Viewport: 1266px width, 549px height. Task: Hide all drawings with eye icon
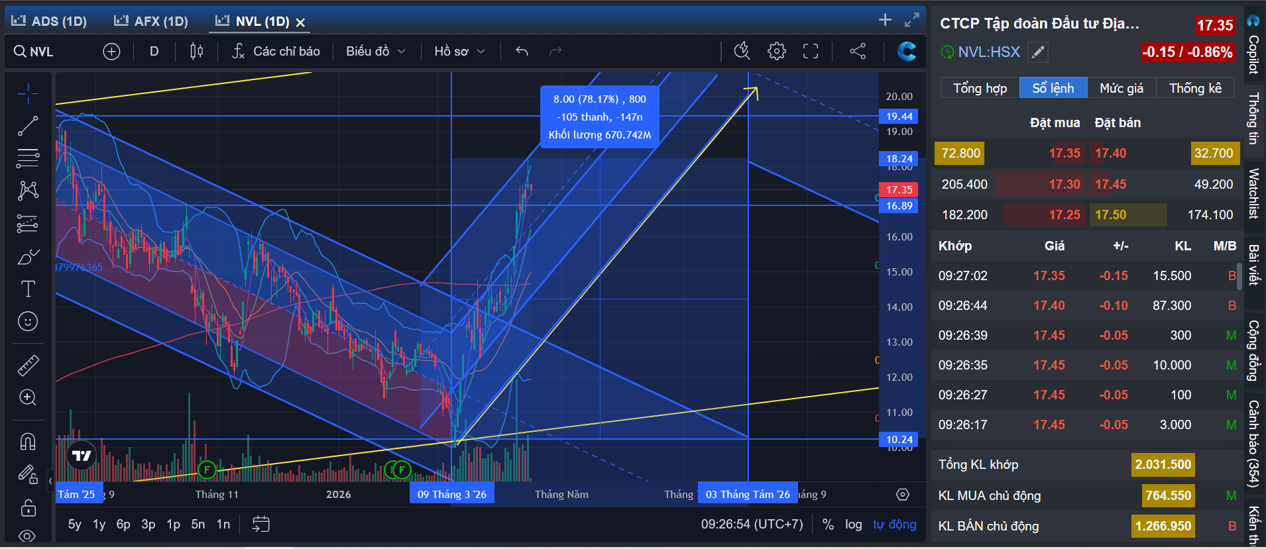coord(28,535)
